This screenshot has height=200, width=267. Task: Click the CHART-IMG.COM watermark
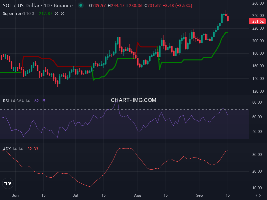[133, 100]
